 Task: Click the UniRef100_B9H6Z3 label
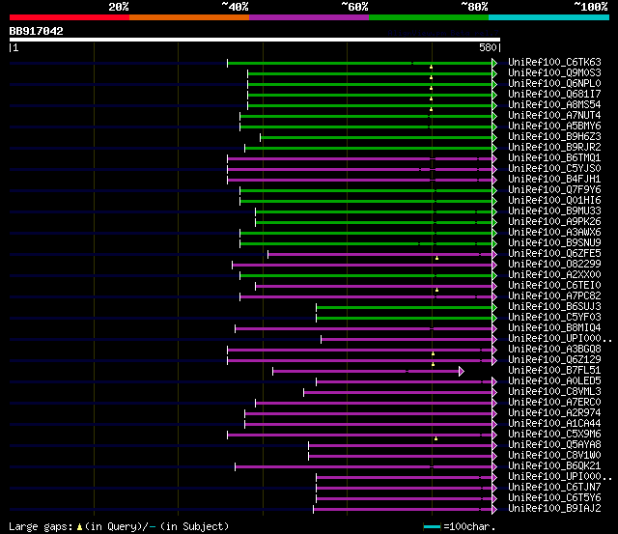(554, 137)
